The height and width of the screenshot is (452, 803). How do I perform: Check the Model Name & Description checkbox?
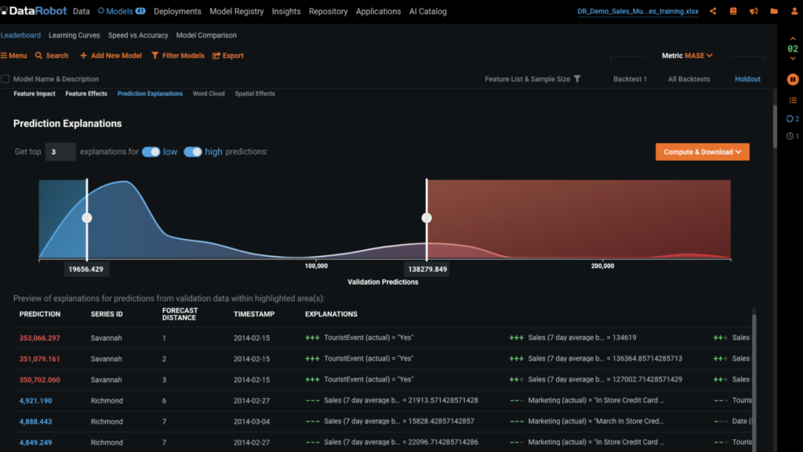(x=5, y=79)
